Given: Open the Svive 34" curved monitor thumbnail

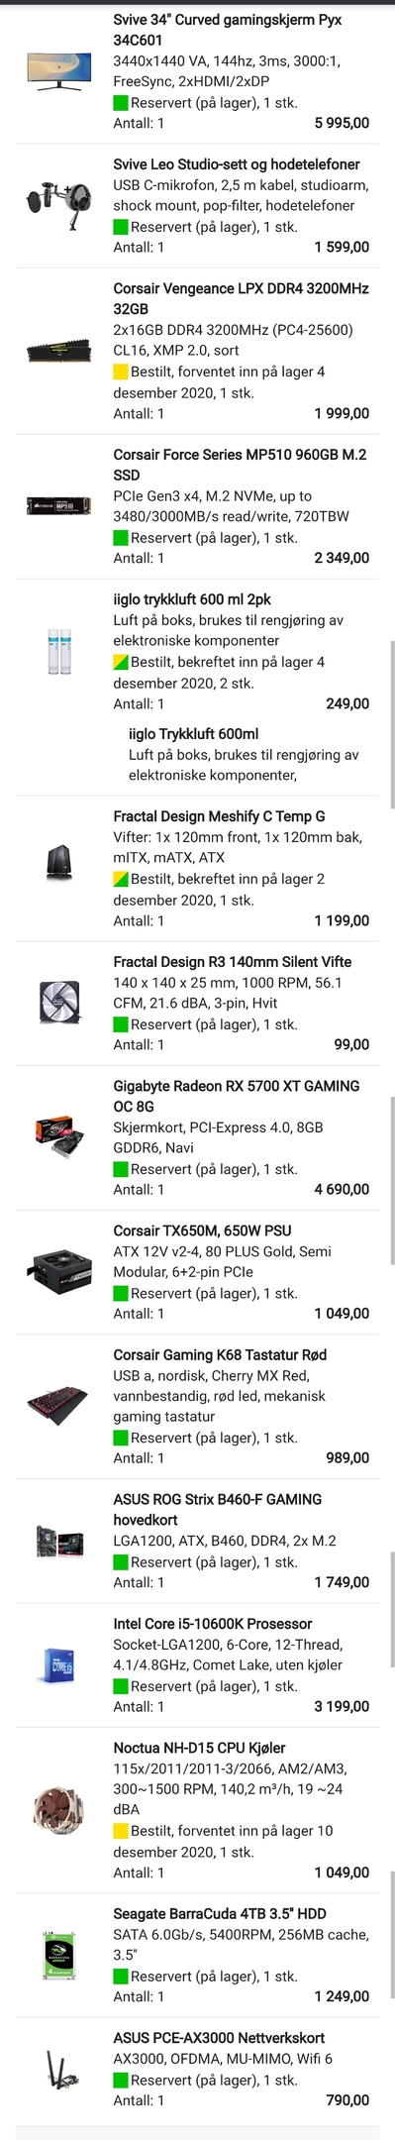Looking at the screenshot, I should (x=59, y=71).
